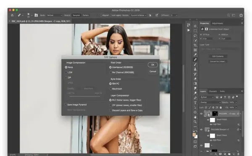
Task: Click the share icon at top right
Action: coord(241,15)
